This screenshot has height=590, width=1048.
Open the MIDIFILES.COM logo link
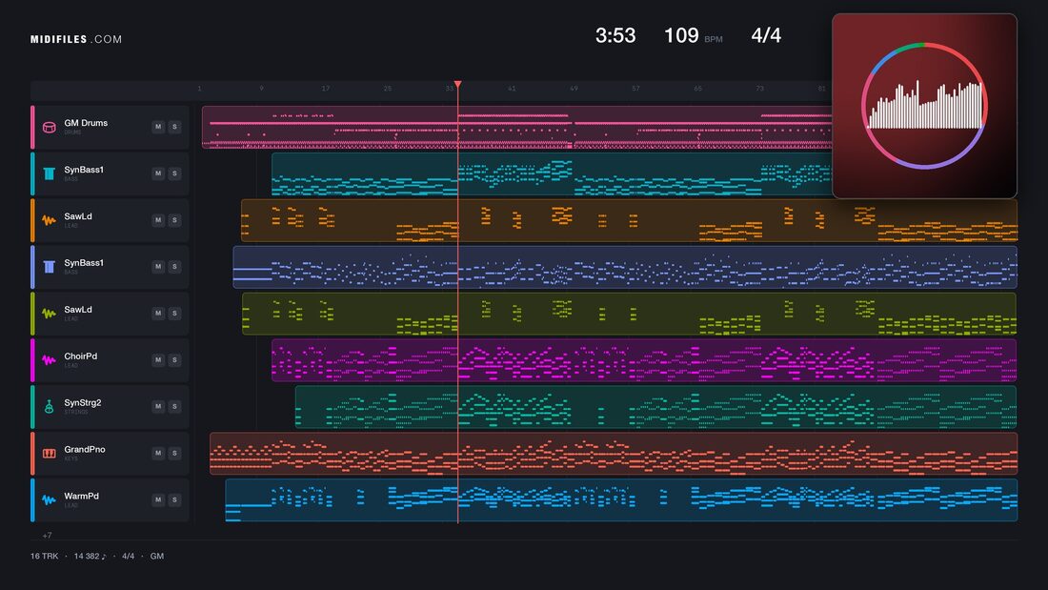[x=76, y=39]
